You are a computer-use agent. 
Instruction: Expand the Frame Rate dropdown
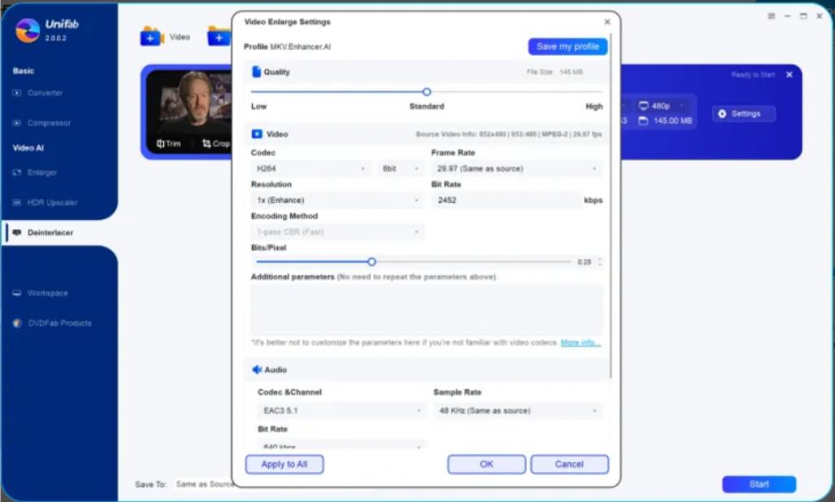click(516, 169)
